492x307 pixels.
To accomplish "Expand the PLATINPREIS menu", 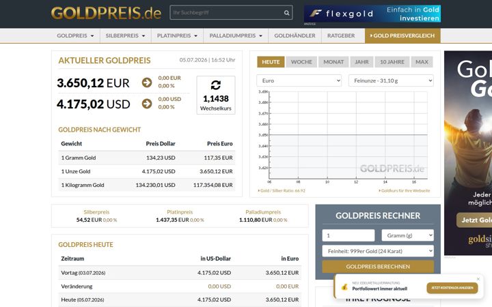I will [x=177, y=35].
